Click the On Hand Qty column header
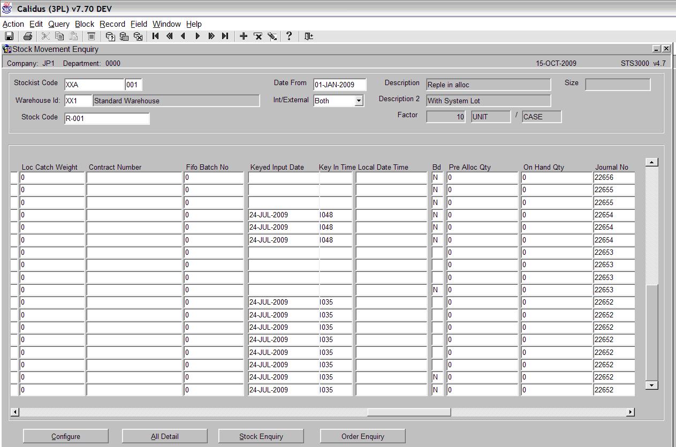 pyautogui.click(x=544, y=167)
